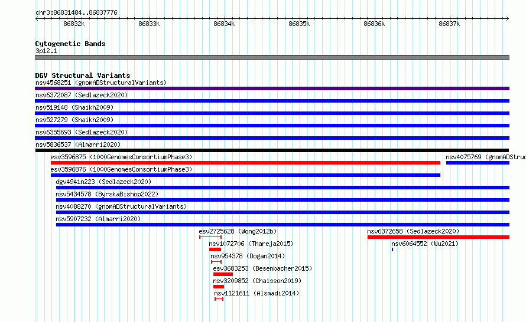
Task: Click ruler position 86837k
Action: click(449, 24)
